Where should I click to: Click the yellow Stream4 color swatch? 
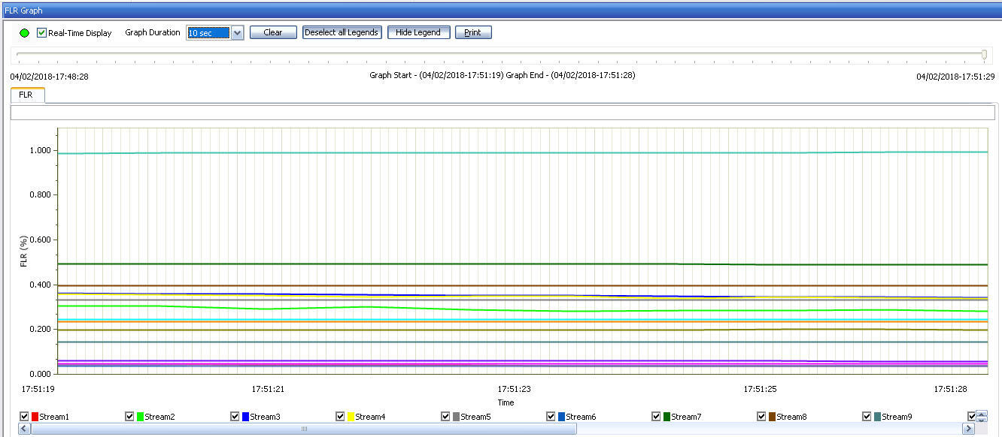point(351,417)
